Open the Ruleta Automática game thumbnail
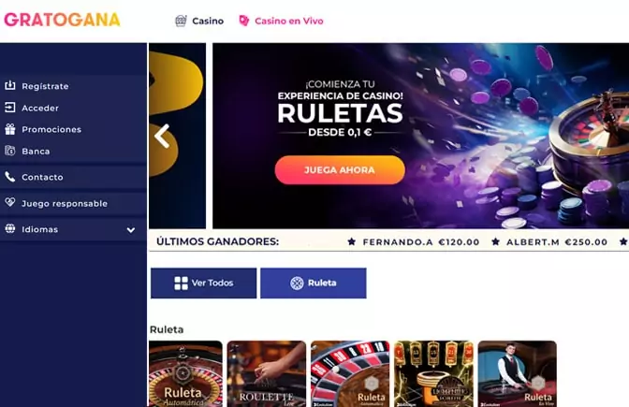 tap(185, 373)
